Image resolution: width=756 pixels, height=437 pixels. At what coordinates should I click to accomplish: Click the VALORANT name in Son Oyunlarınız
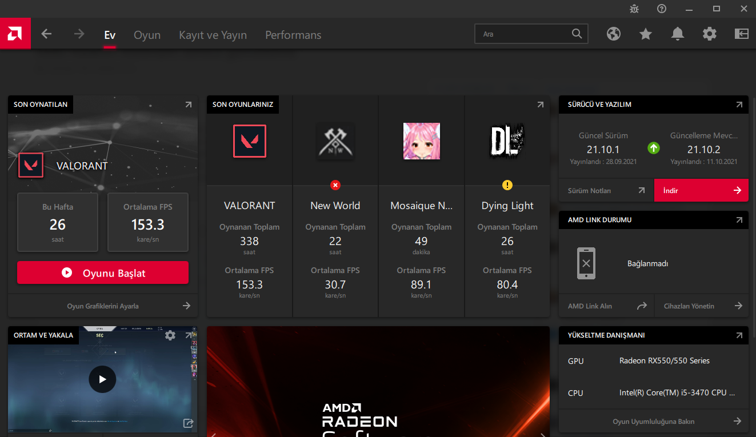click(250, 206)
